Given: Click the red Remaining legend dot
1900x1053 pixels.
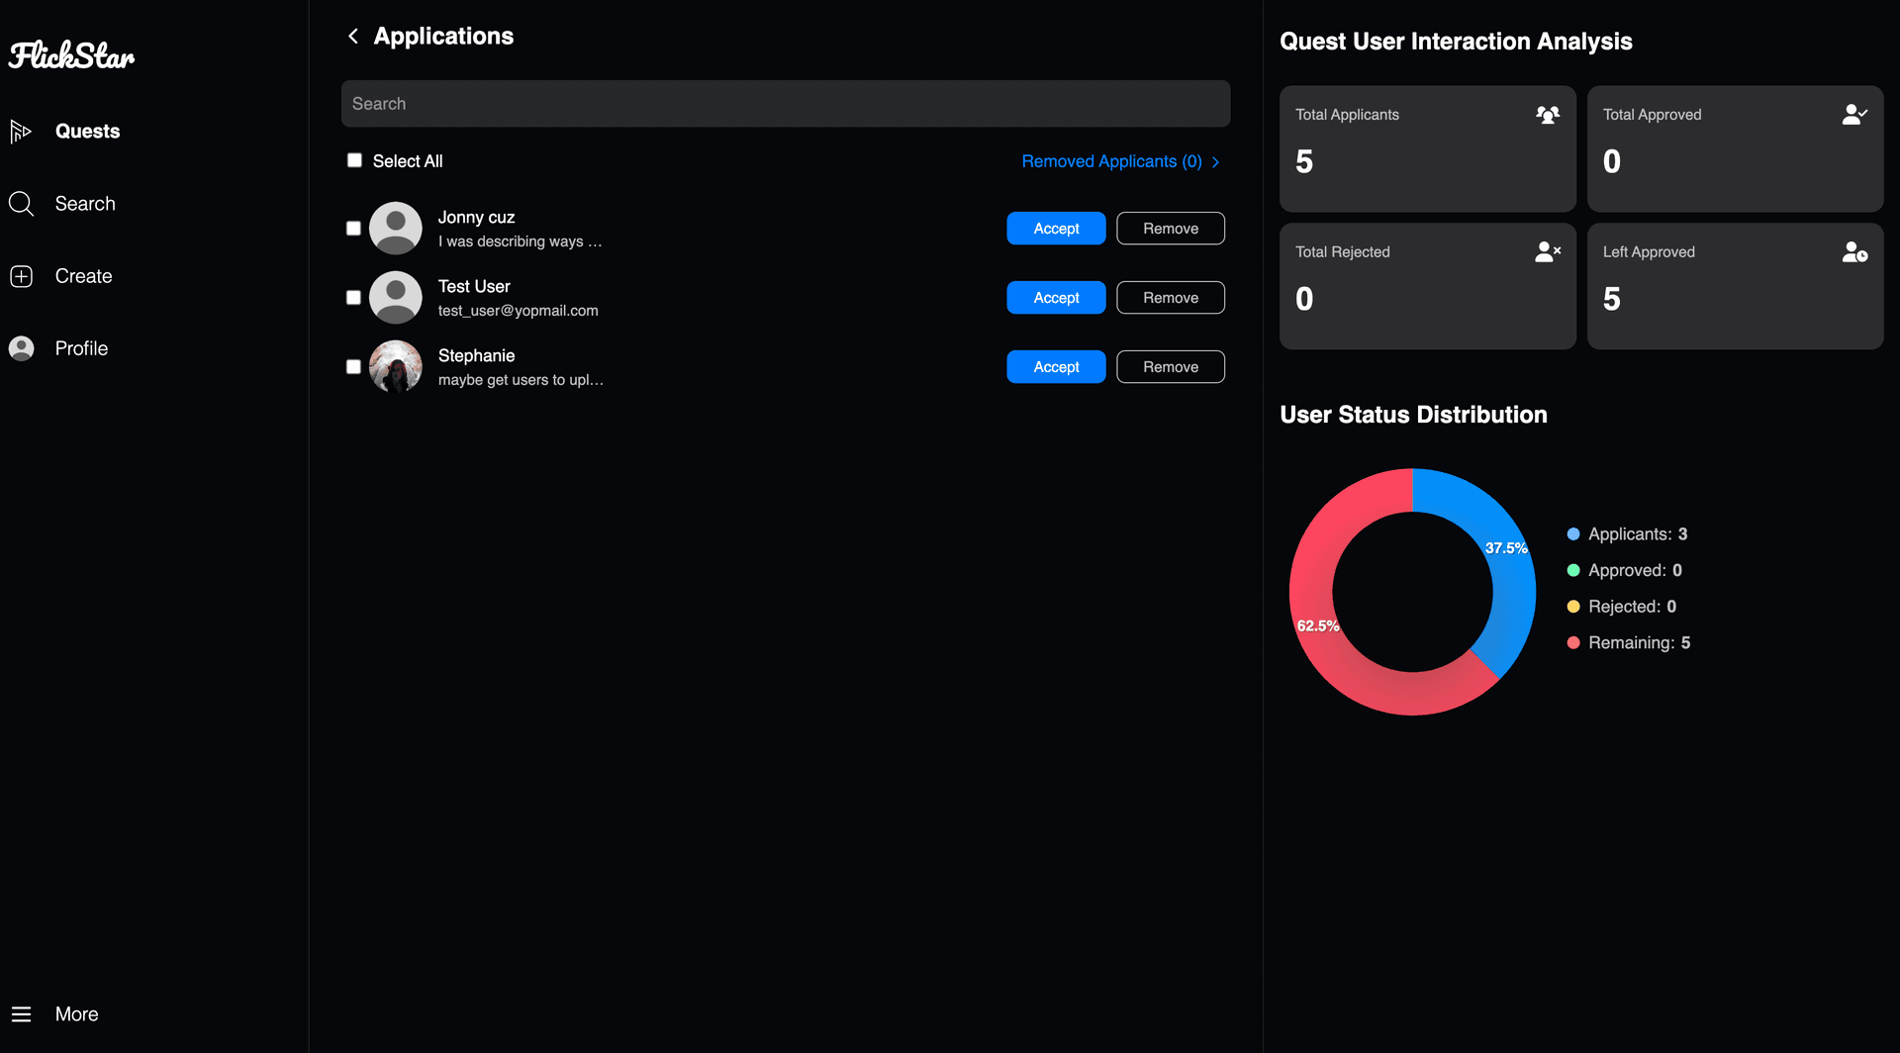Looking at the screenshot, I should [x=1573, y=643].
